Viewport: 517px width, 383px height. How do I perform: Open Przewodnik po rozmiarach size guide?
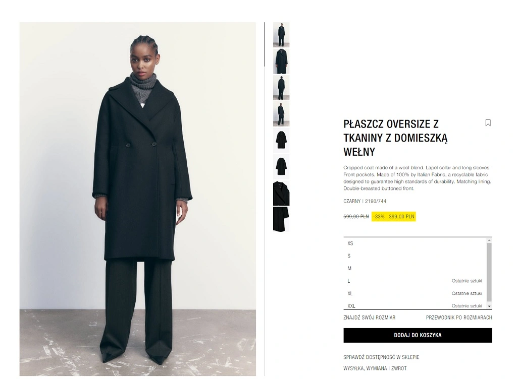pos(459,317)
